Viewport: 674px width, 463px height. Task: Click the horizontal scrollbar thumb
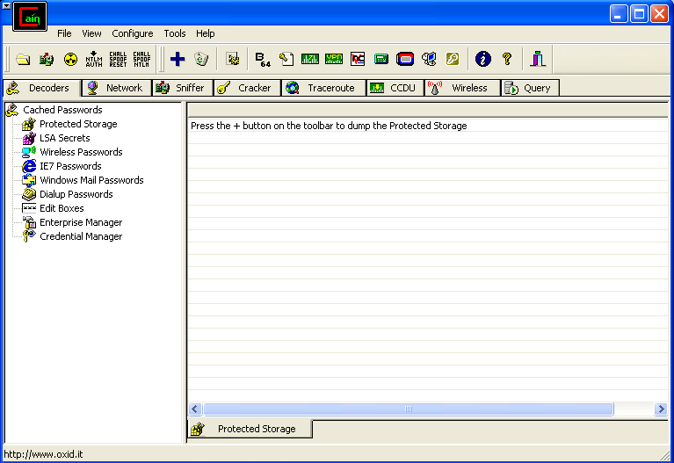pyautogui.click(x=409, y=409)
